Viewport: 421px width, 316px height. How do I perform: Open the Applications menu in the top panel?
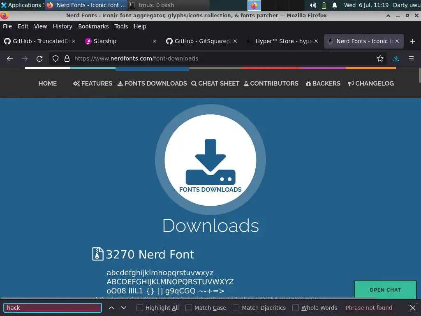[x=22, y=5]
